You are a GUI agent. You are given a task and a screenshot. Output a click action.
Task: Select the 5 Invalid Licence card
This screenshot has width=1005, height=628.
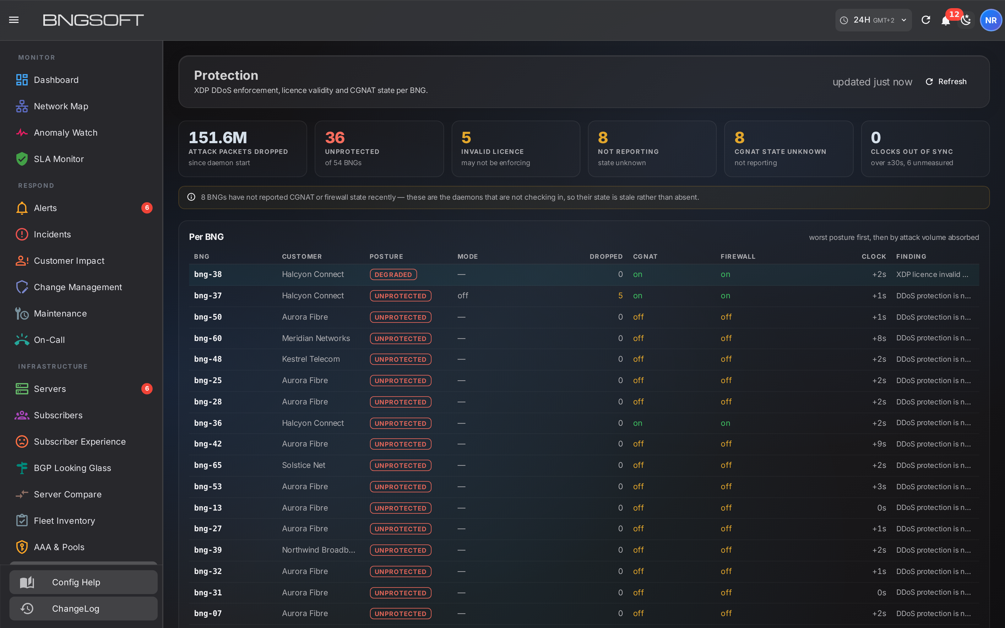(x=516, y=149)
